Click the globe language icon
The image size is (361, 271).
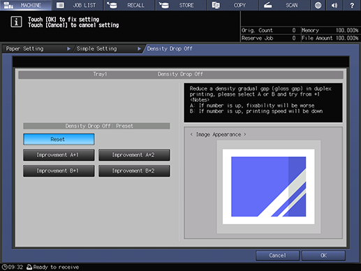318,5
